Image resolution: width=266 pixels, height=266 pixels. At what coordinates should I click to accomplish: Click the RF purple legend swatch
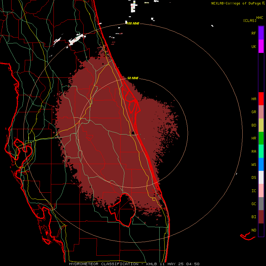pyautogui.click(x=261, y=33)
